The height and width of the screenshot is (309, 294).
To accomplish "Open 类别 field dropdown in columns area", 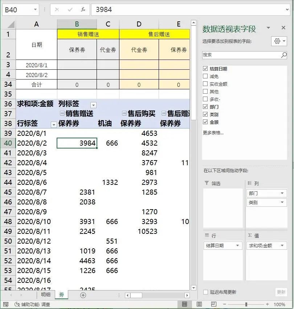I will (x=282, y=202).
